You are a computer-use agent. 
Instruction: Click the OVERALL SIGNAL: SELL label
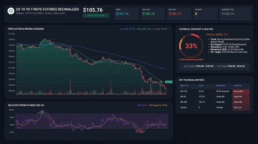pyautogui.click(x=217, y=34)
